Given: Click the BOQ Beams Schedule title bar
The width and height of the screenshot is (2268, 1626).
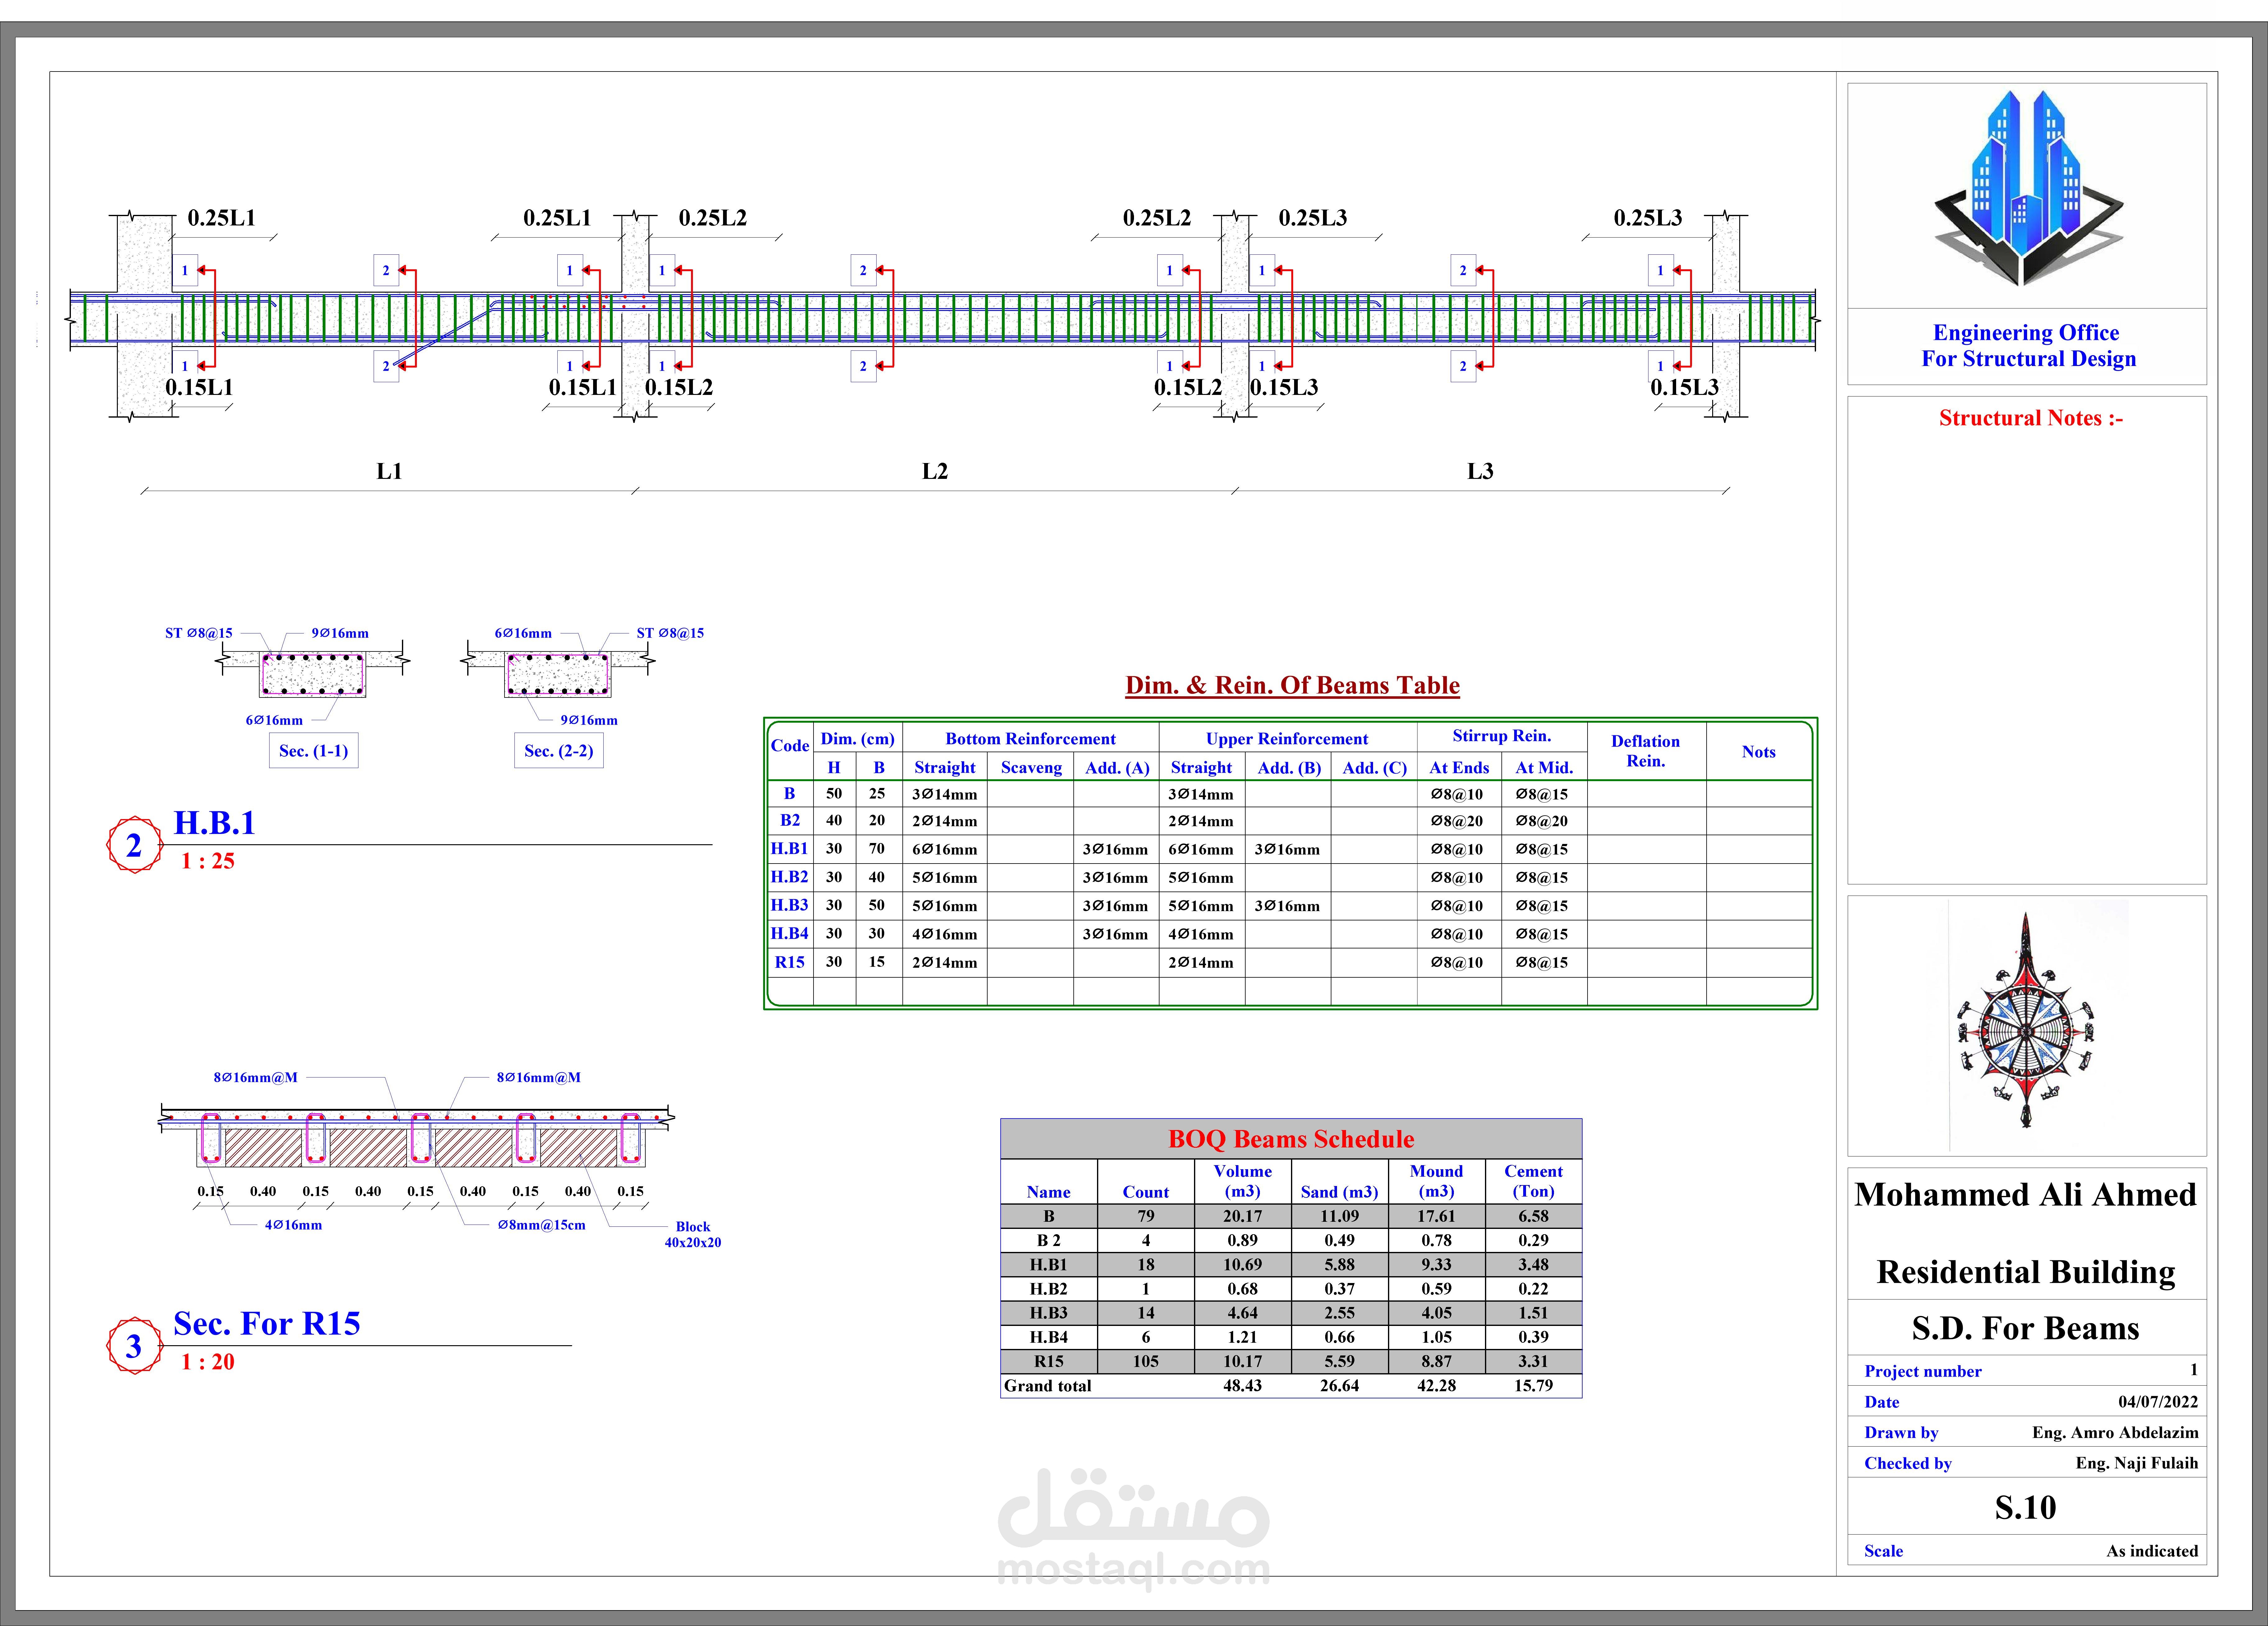Looking at the screenshot, I should (x=1291, y=1139).
